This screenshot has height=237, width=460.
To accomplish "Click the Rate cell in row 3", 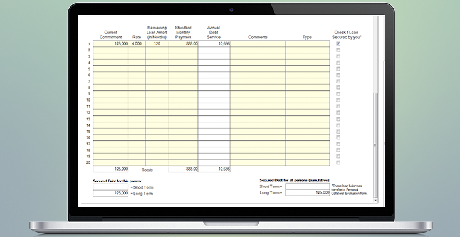I will point(137,56).
